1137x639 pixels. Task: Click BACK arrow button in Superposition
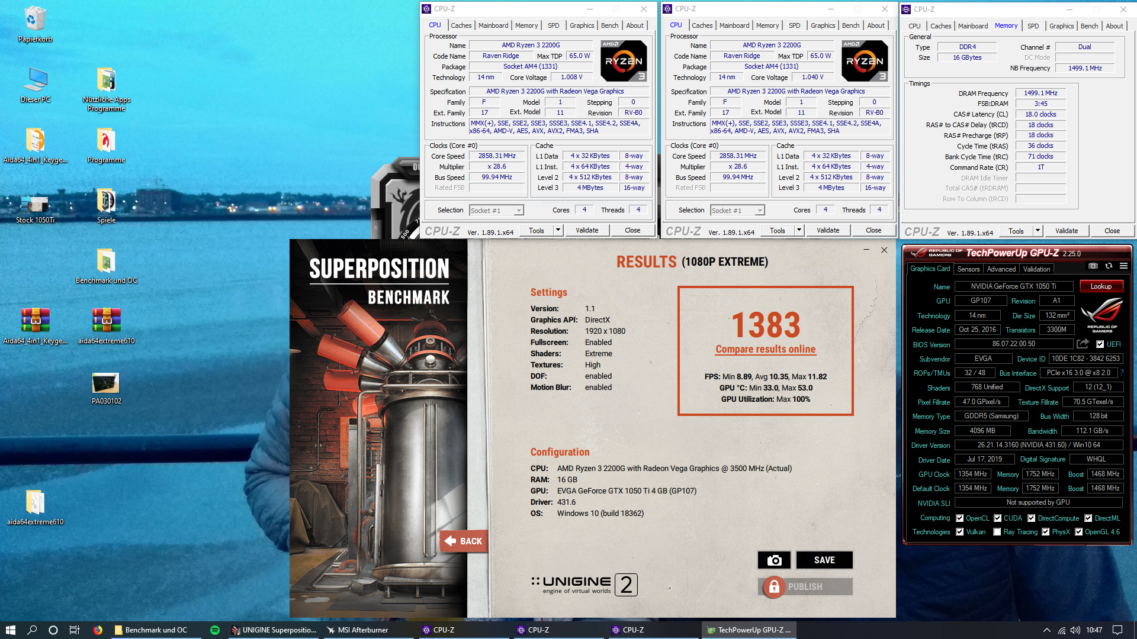[464, 541]
